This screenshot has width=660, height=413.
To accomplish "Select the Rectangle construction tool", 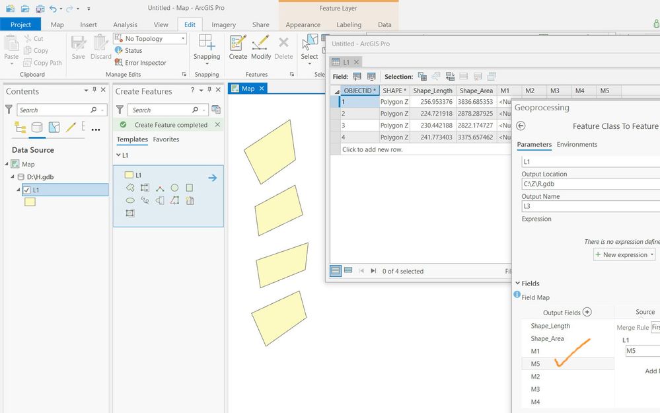I will point(190,188).
